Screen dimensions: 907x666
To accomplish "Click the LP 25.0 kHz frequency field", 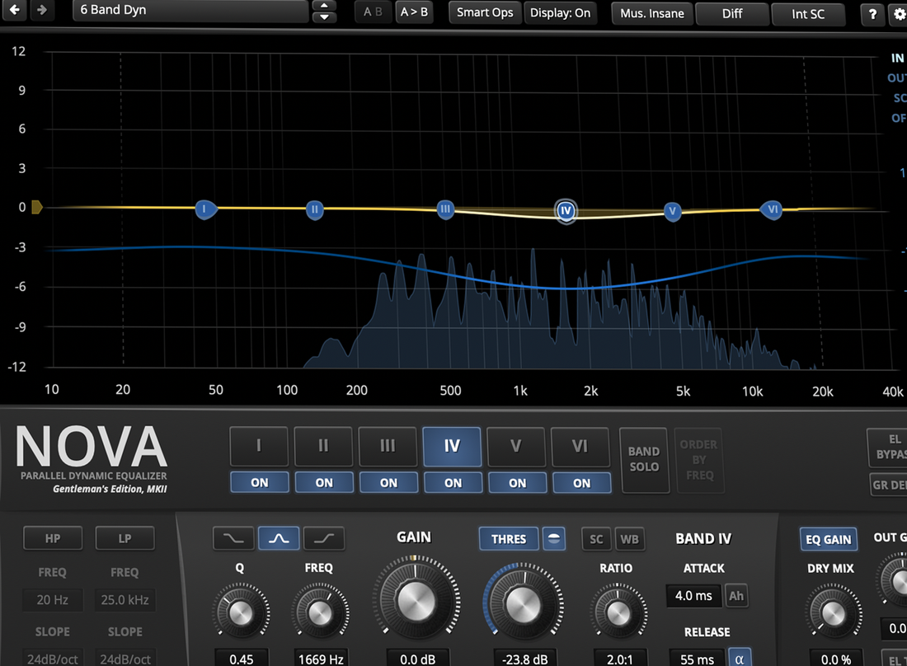I will pyautogui.click(x=125, y=600).
